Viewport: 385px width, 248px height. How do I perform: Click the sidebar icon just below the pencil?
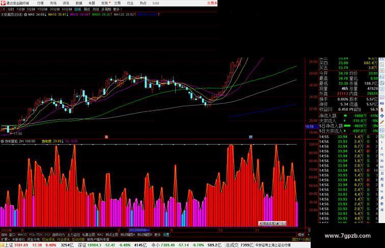pos(382,130)
